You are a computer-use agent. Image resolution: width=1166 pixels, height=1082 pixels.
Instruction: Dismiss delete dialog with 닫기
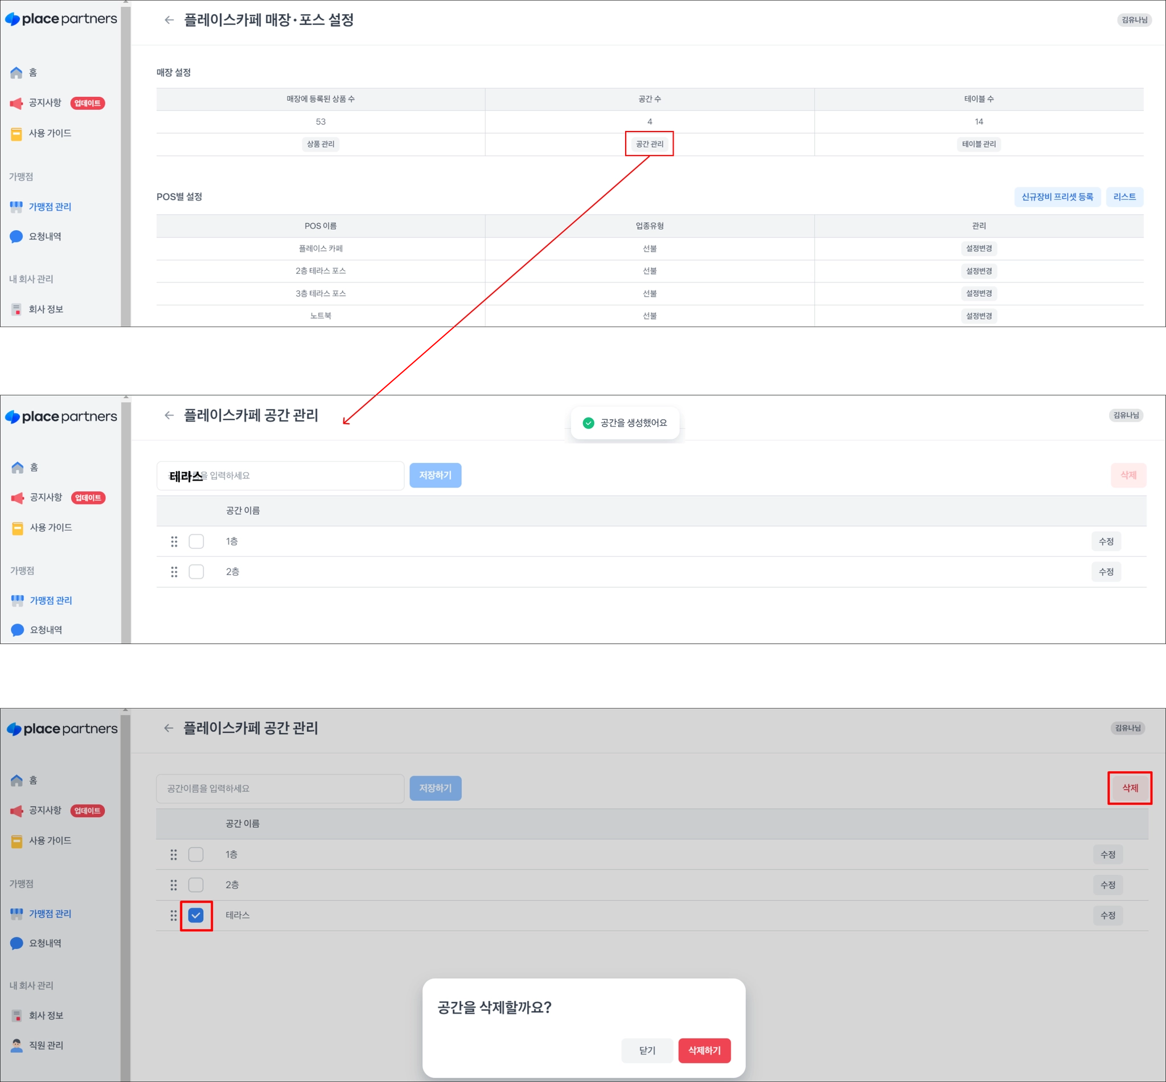coord(647,1050)
